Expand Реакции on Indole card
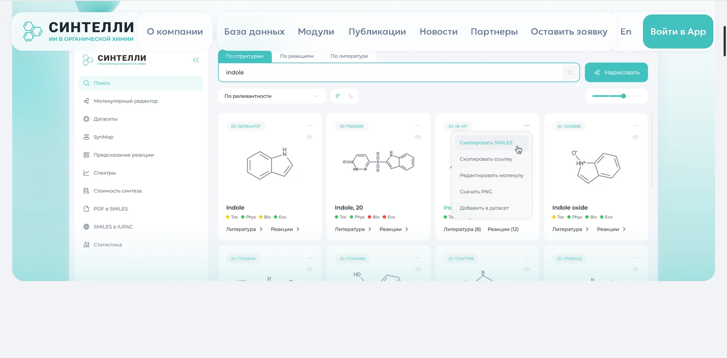This screenshot has width=727, height=358. pyautogui.click(x=285, y=229)
